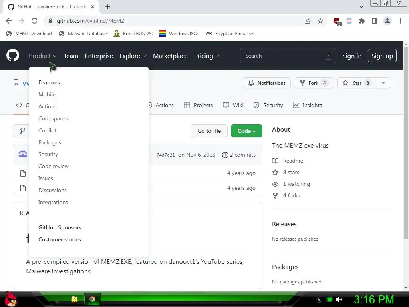The width and height of the screenshot is (409, 307).
Task: Expand the star lists dropdown arrow
Action: coord(383,83)
